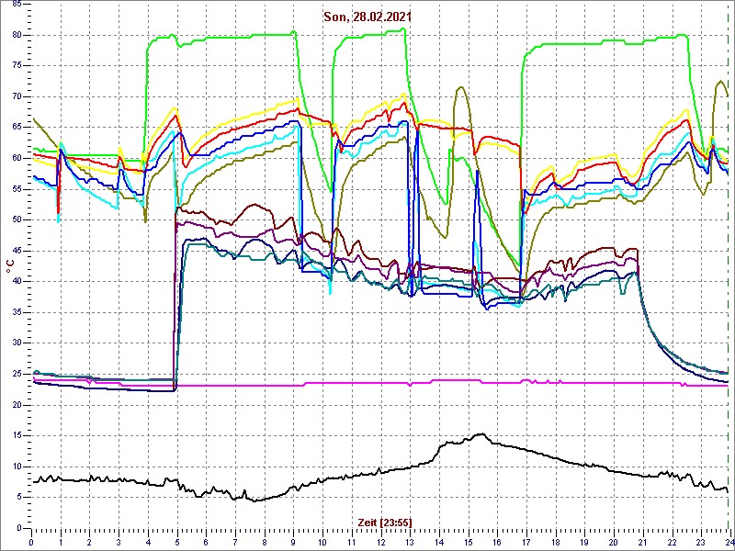
Task: Click hour label 7 on time axis
Action: click(x=235, y=541)
